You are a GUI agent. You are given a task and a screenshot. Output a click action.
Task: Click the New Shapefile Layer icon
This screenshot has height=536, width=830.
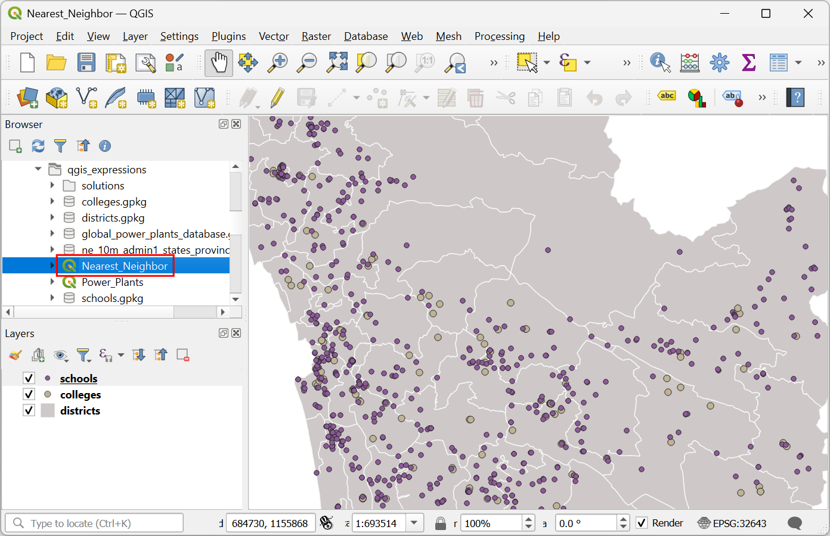[86, 98]
